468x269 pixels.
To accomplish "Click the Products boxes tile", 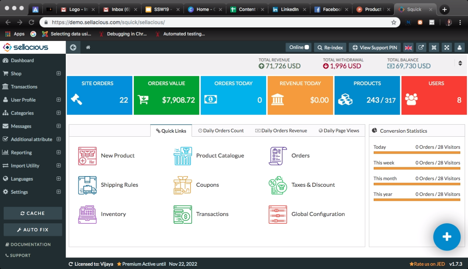I will tap(367, 95).
